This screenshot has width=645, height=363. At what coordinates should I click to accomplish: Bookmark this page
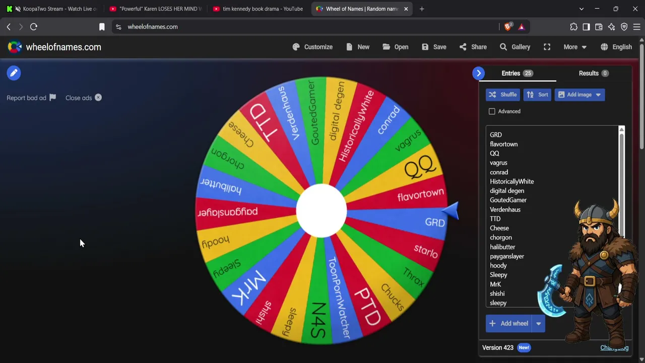[102, 27]
